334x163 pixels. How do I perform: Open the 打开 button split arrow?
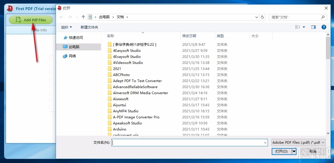(x=294, y=151)
